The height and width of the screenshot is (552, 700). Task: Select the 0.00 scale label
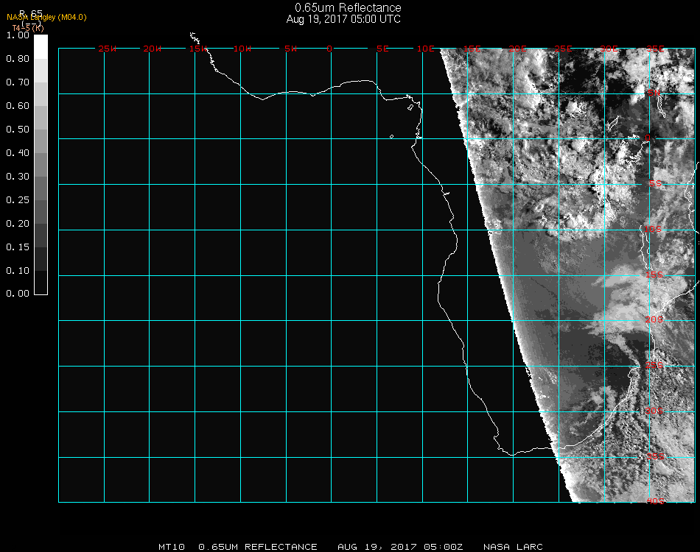pos(18,294)
